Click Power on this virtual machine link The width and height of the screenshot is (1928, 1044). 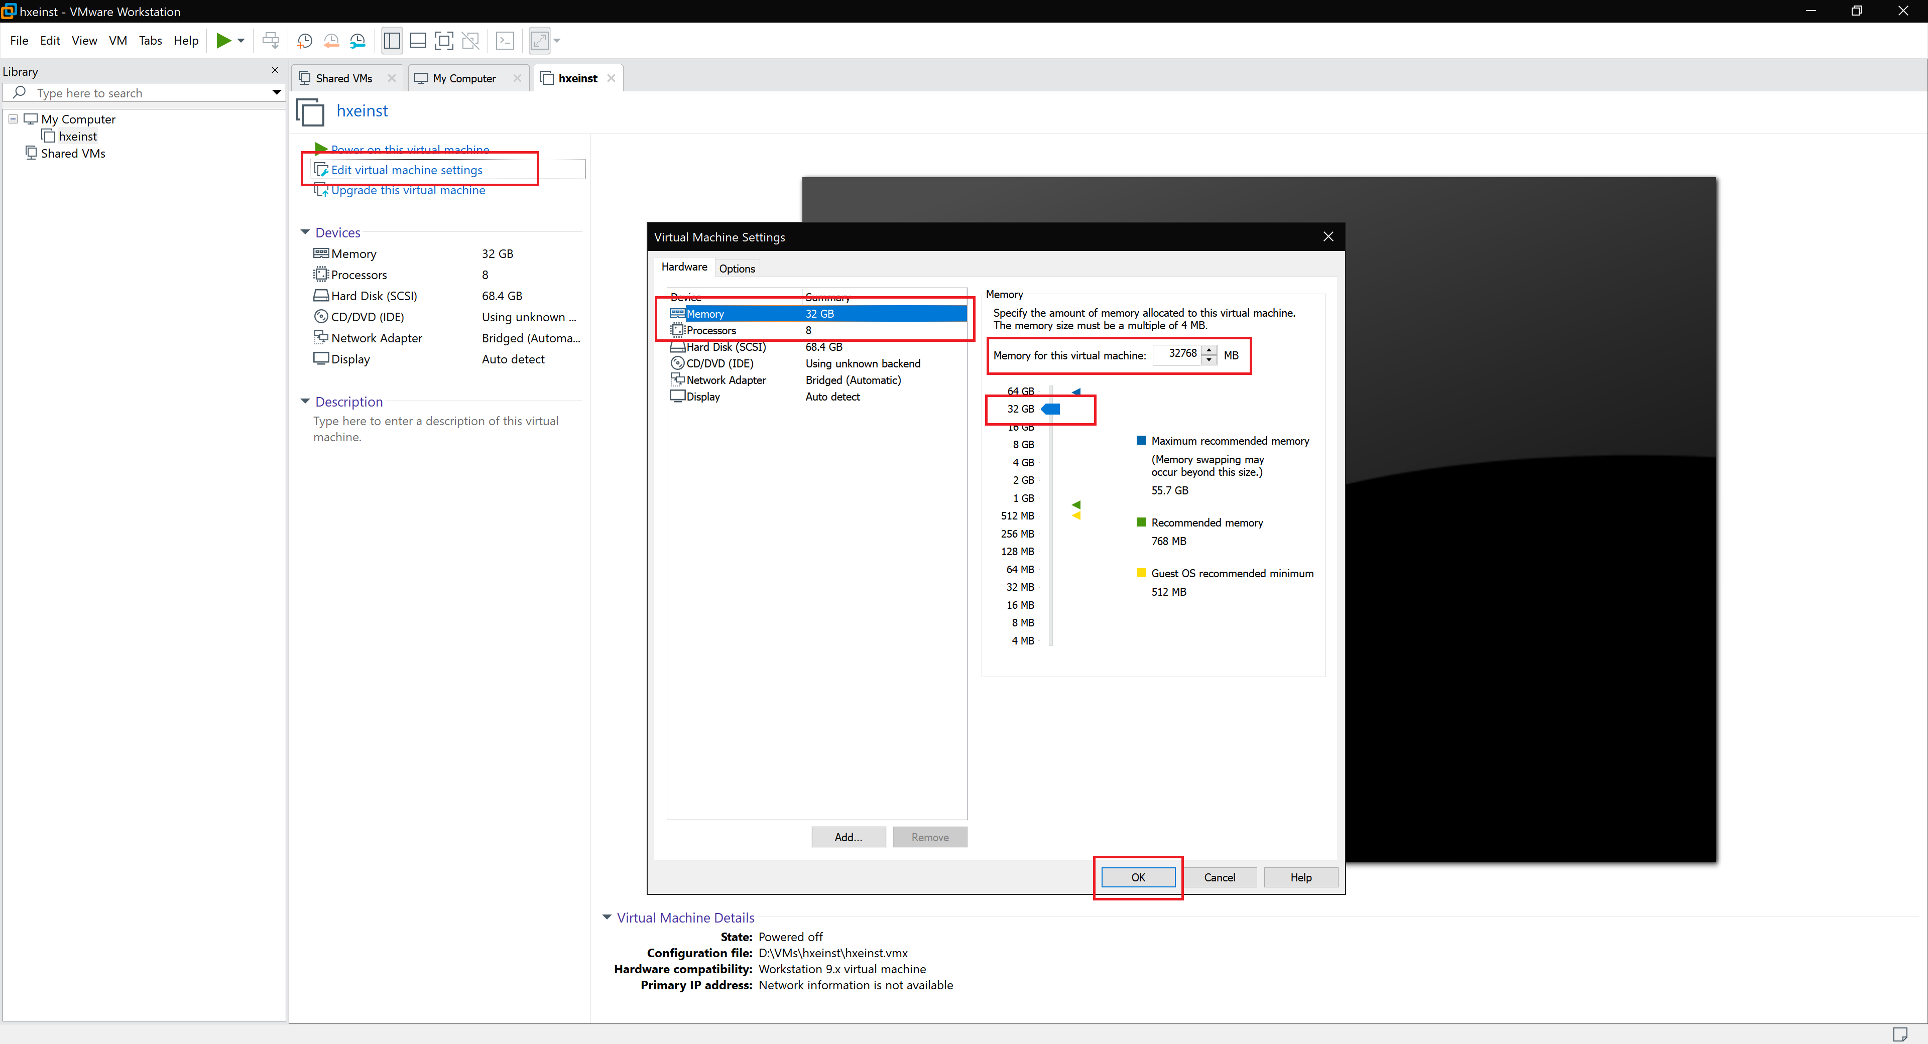(410, 150)
